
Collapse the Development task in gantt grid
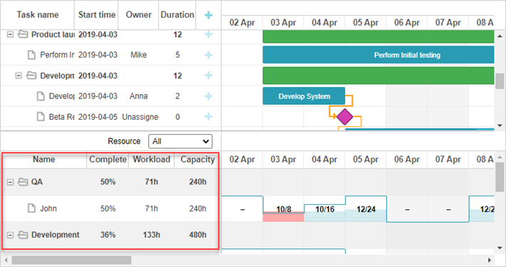(x=19, y=76)
